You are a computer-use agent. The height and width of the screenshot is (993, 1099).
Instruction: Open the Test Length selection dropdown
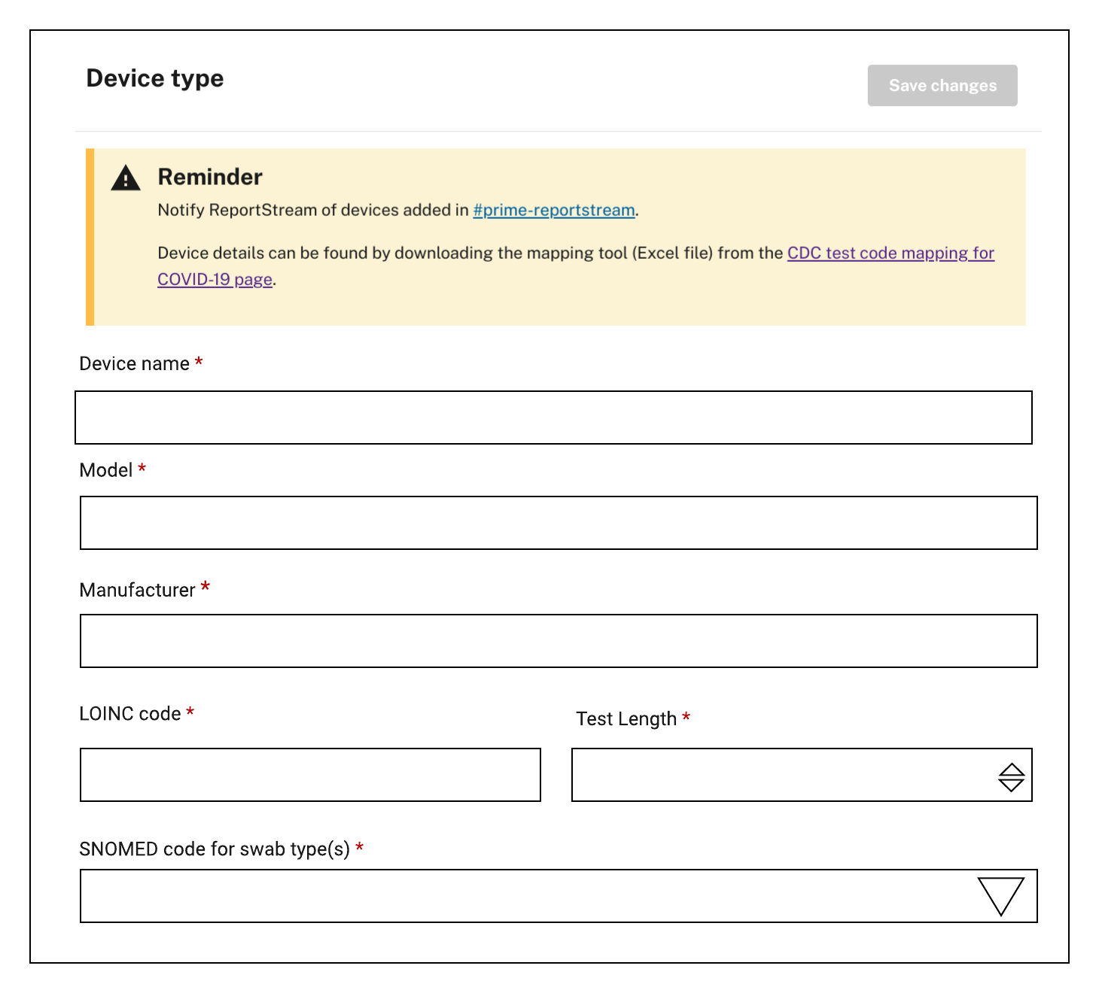(802, 775)
